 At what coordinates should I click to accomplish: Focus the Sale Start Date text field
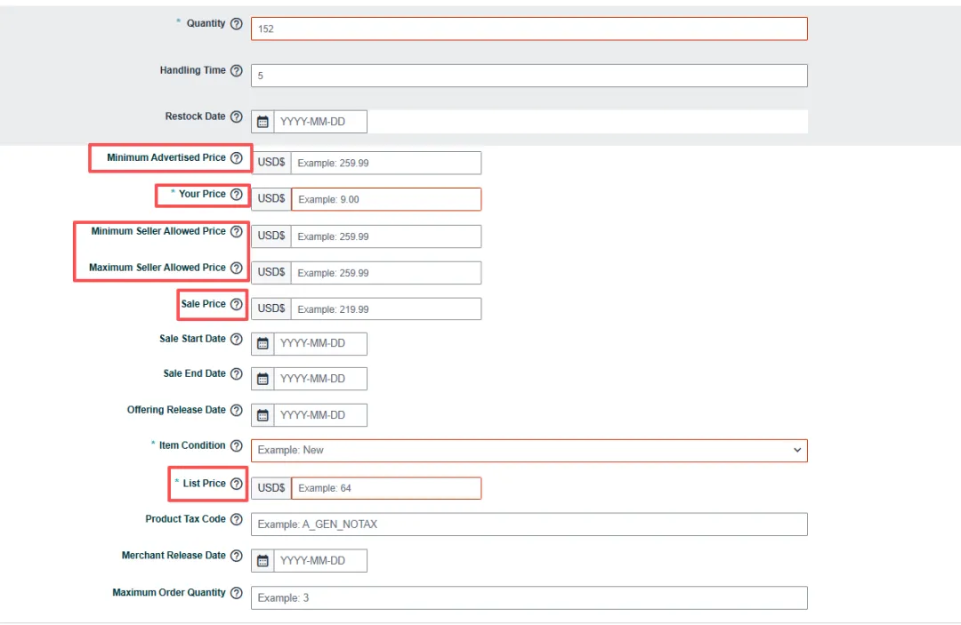[320, 343]
